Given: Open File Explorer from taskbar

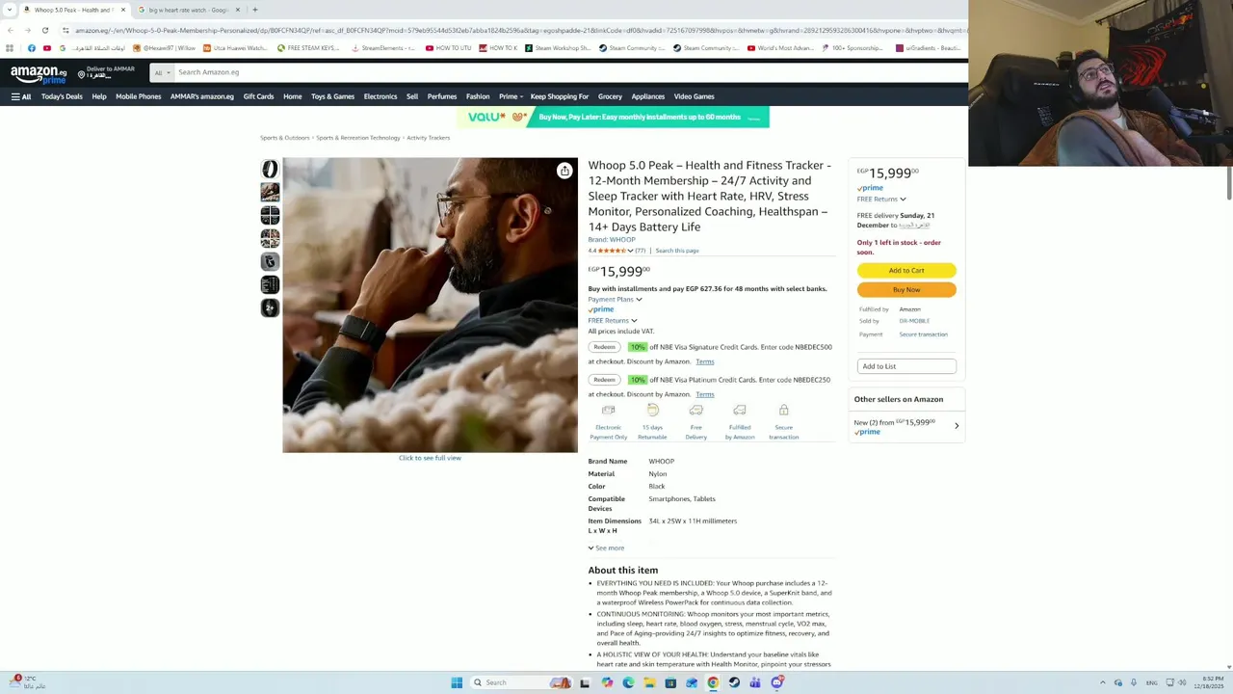Looking at the screenshot, I should (649, 682).
